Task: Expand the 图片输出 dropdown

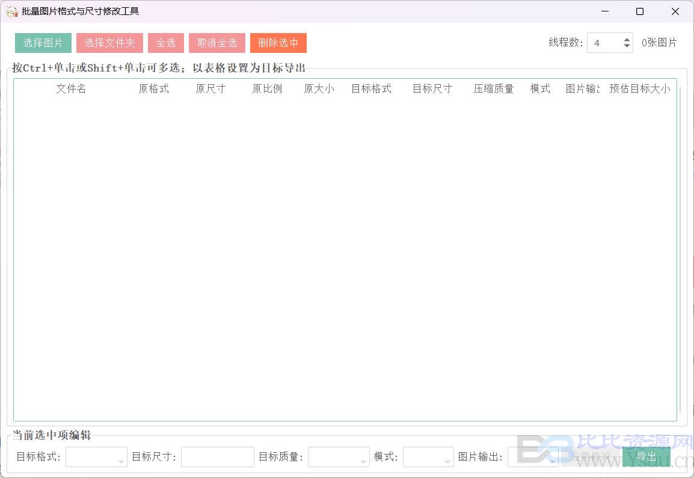Action: 532,457
